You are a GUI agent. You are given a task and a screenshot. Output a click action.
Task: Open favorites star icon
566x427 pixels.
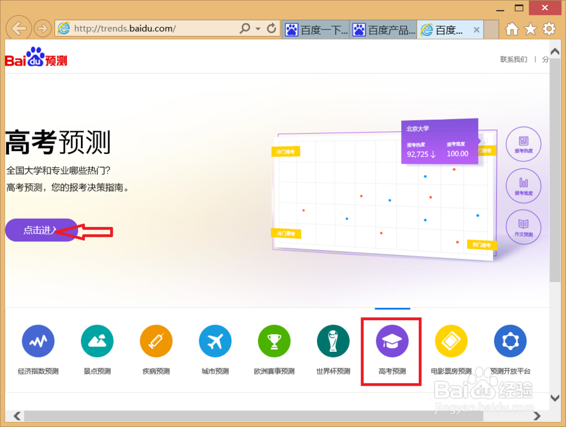click(x=531, y=29)
